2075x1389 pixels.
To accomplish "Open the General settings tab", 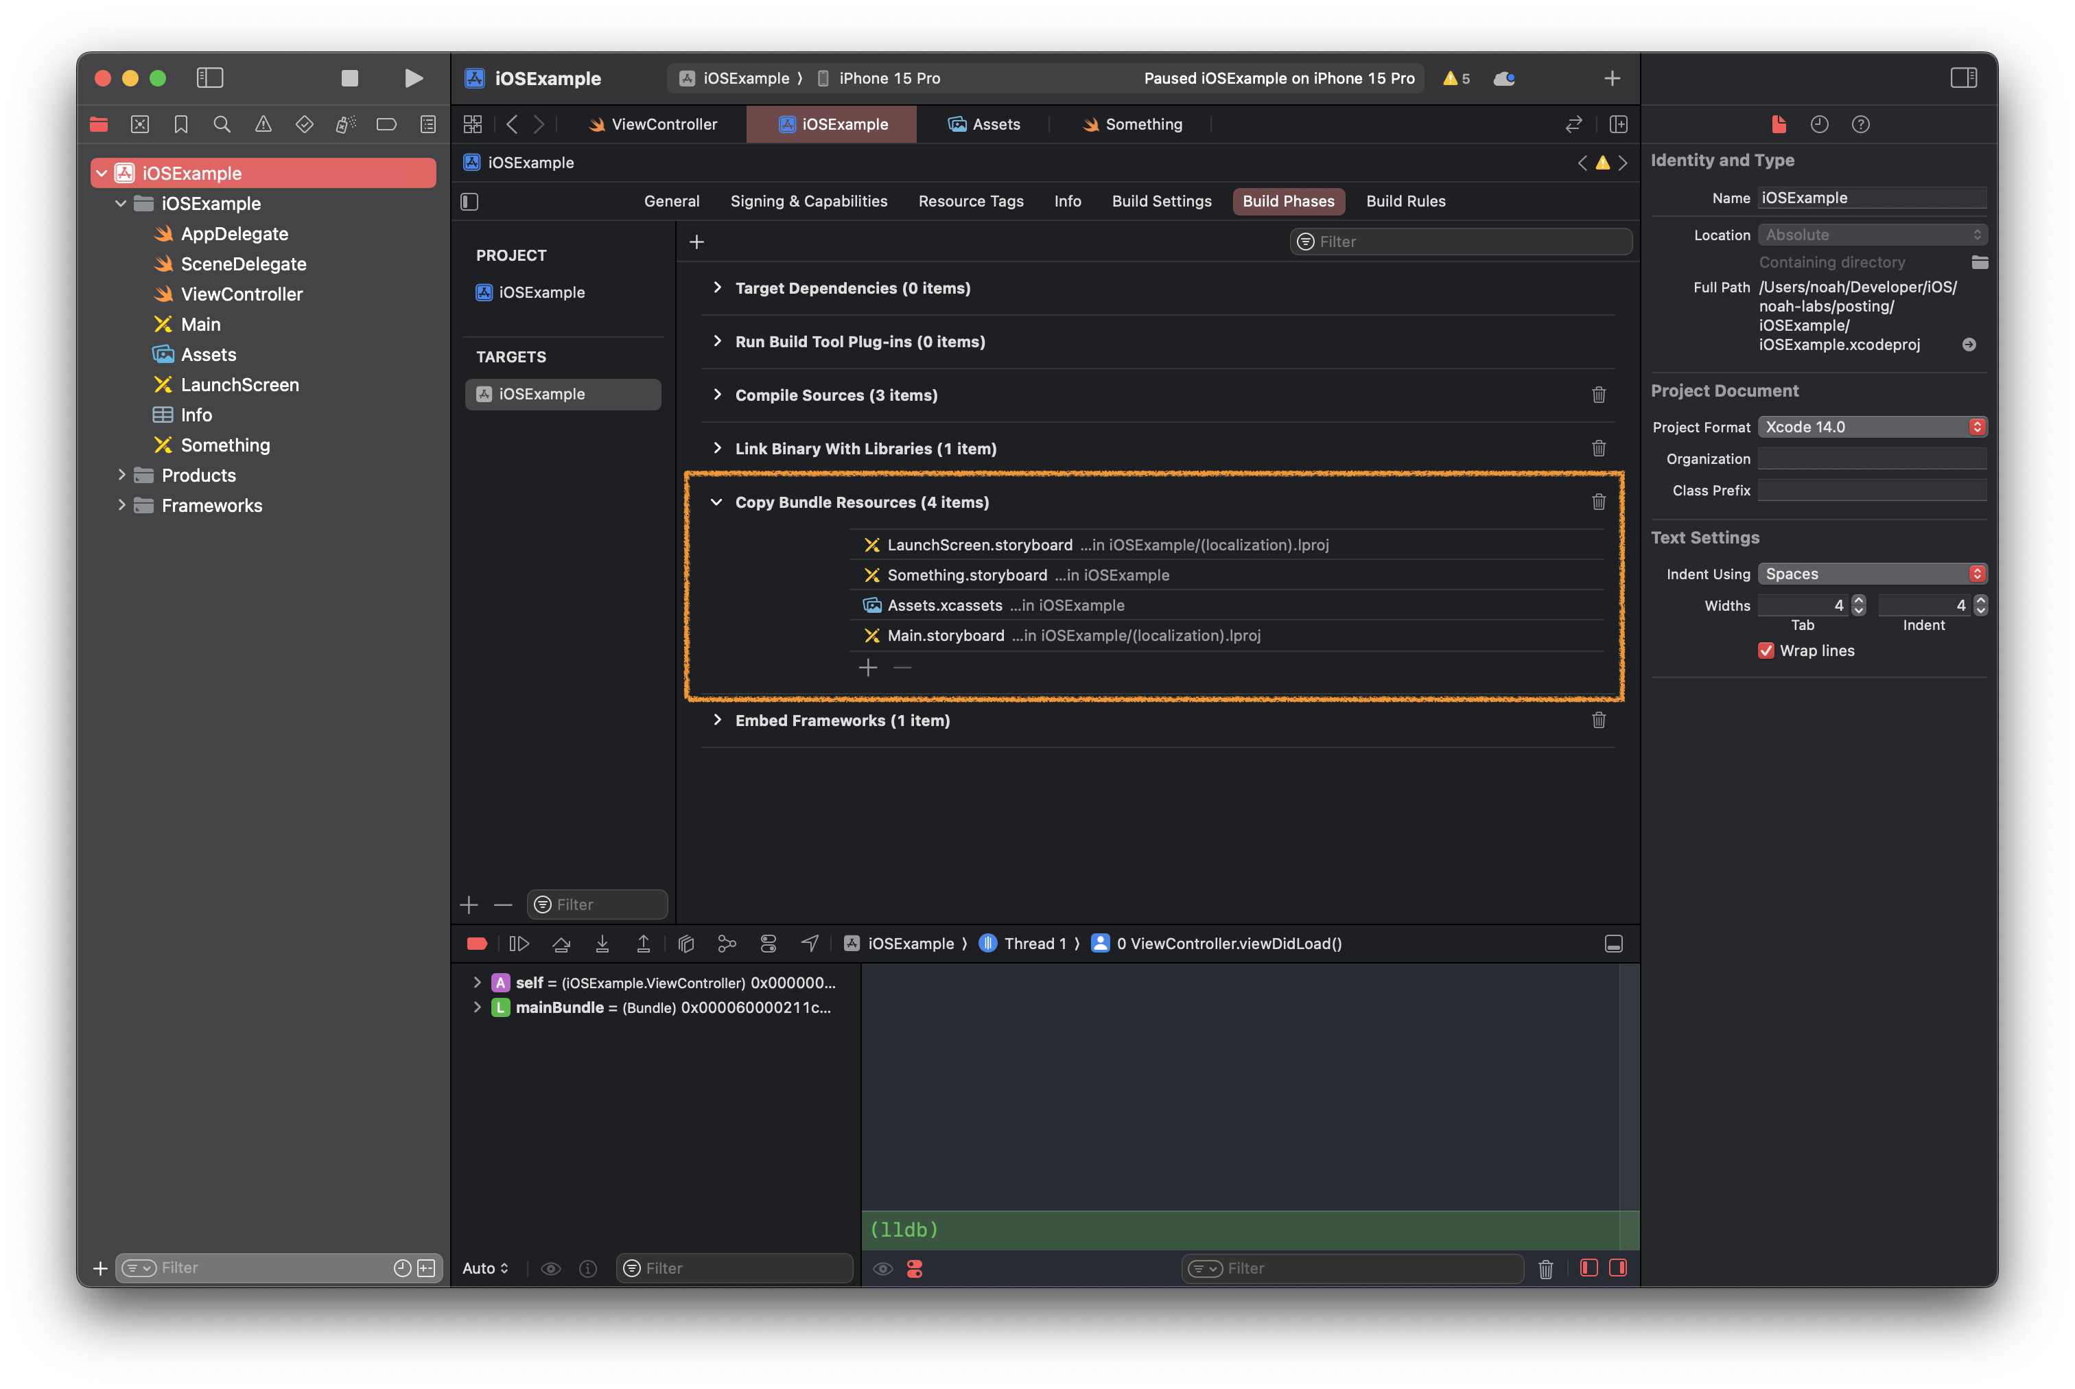I will (671, 201).
